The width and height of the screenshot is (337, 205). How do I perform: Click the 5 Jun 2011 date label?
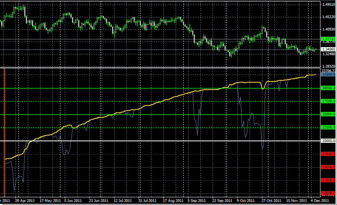pyautogui.click(x=74, y=201)
